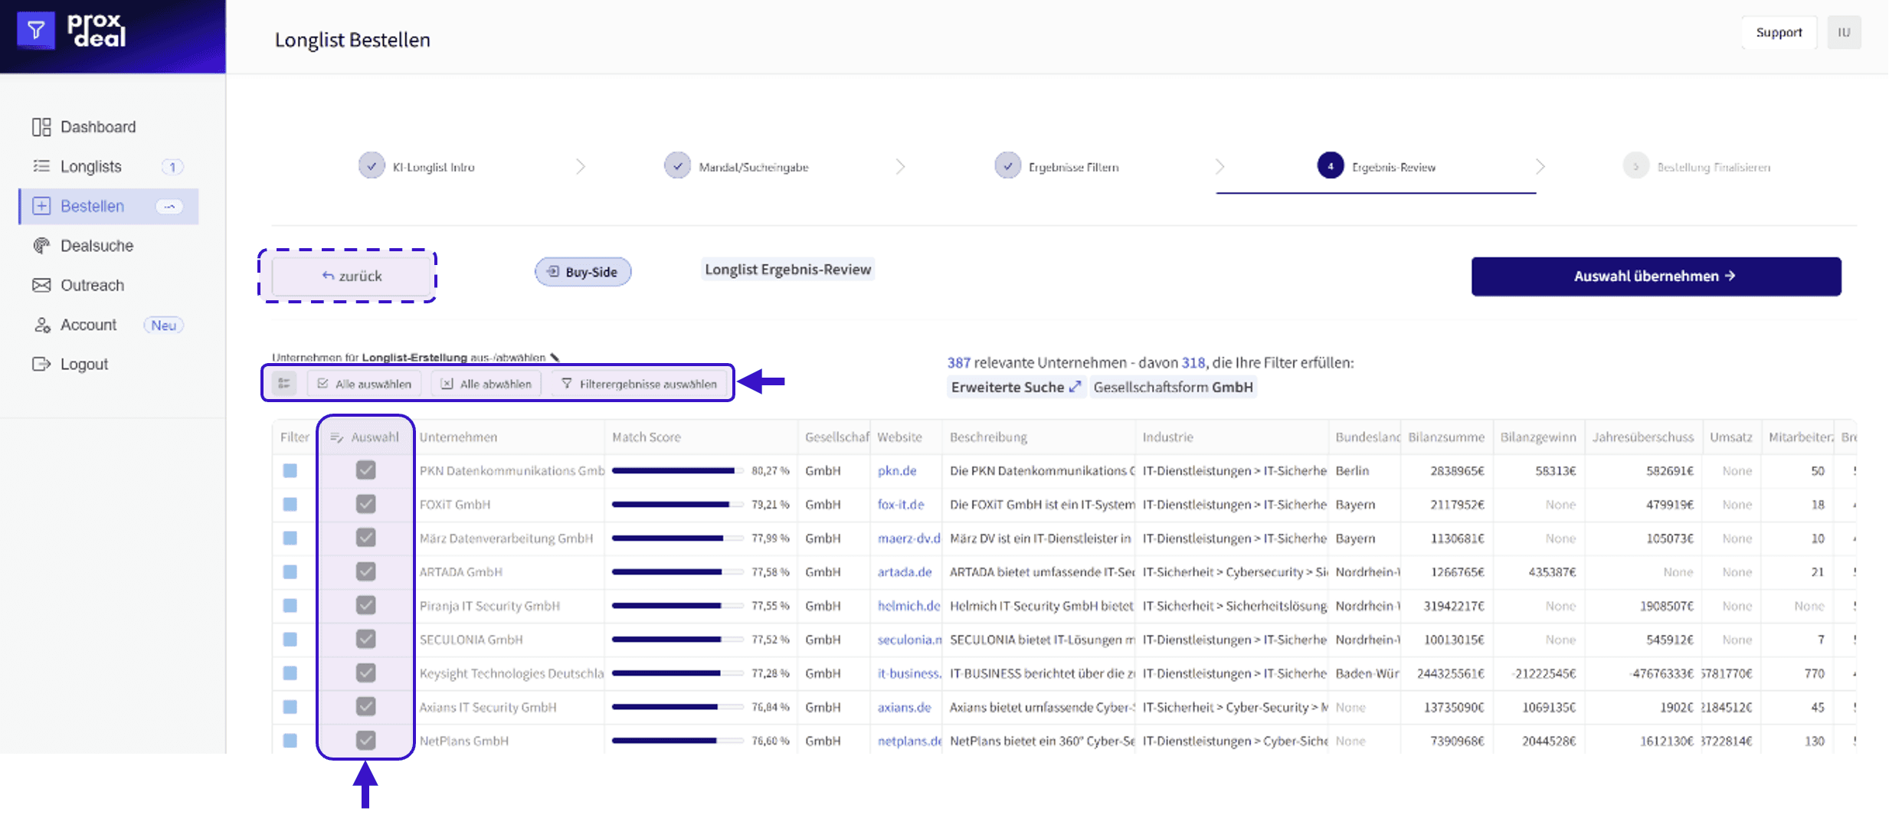The height and width of the screenshot is (815, 1889).
Task: Click the Logout icon in the sidebar
Action: click(41, 365)
